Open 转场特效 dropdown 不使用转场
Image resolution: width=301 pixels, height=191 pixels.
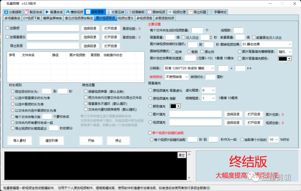coord(177,77)
